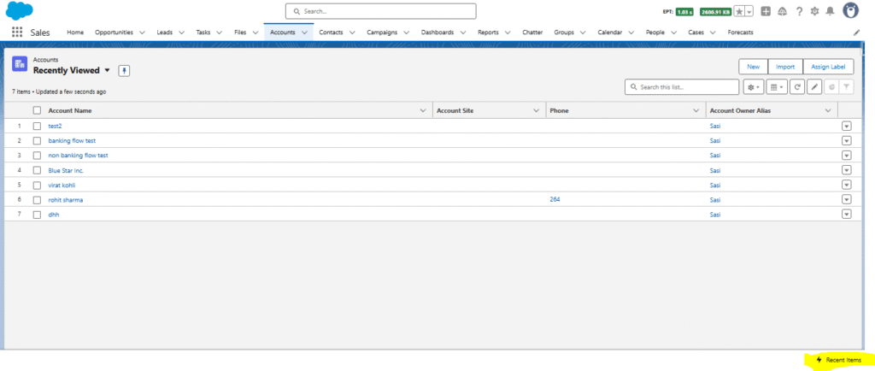Click the Search this list field
875x371 pixels.
(682, 87)
